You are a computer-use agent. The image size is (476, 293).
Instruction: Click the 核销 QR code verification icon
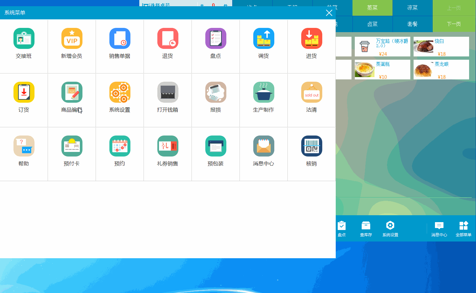(311, 146)
